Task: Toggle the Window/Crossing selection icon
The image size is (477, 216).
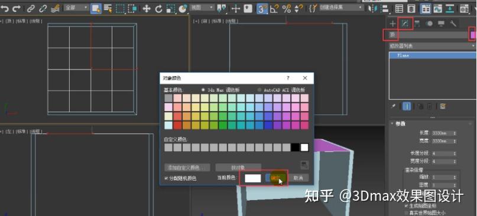Action: pos(132,8)
